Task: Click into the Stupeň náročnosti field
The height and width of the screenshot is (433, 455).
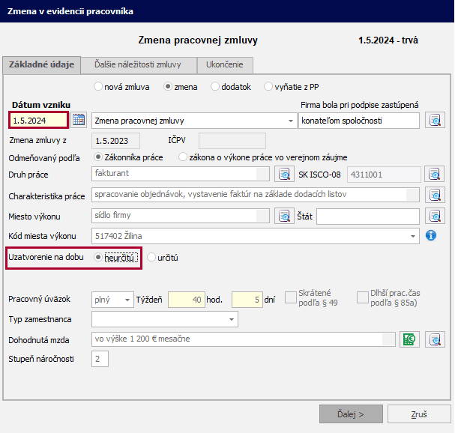Action: [x=100, y=360]
